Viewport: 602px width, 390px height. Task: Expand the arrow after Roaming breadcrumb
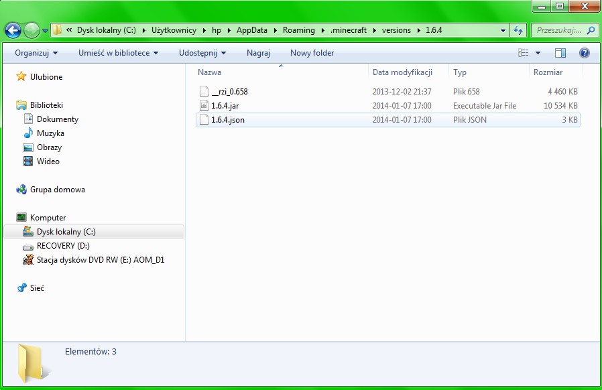pos(323,30)
